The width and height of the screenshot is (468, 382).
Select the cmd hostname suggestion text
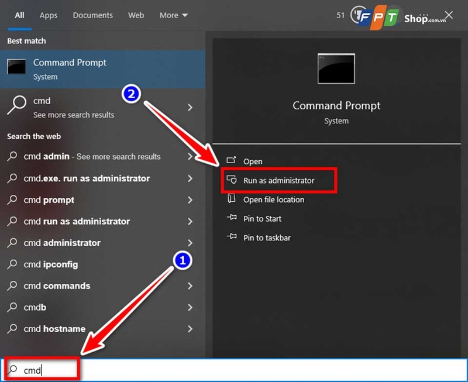[54, 329]
